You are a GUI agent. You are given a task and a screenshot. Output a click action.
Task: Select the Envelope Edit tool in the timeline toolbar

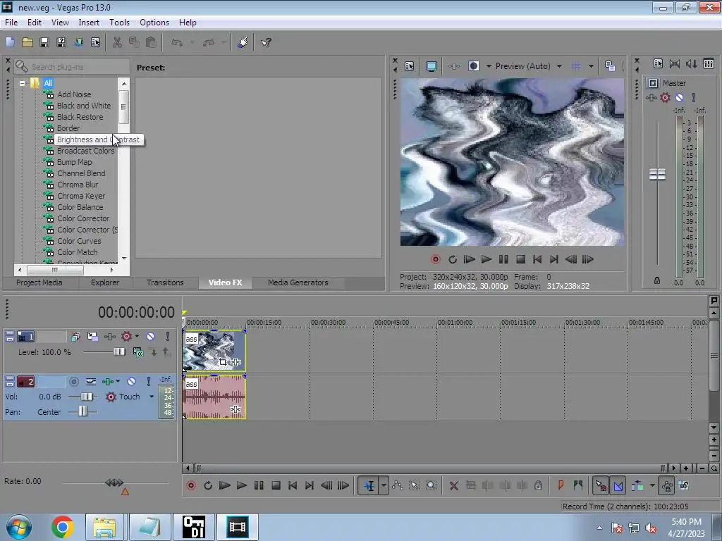tap(398, 486)
